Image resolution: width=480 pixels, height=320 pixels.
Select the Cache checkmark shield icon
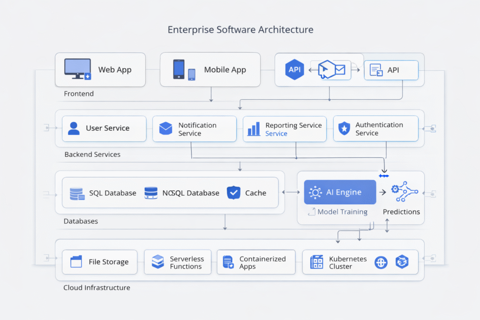pyautogui.click(x=233, y=193)
